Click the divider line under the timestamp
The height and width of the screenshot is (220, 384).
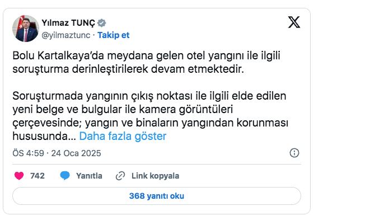coord(157,165)
